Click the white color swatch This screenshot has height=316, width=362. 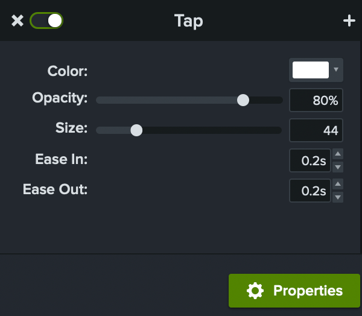pyautogui.click(x=310, y=70)
